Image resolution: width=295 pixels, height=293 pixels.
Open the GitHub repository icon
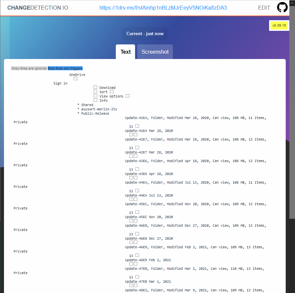(282, 7)
